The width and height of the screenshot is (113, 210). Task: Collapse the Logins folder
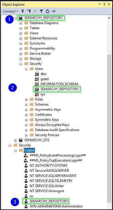(16, 151)
